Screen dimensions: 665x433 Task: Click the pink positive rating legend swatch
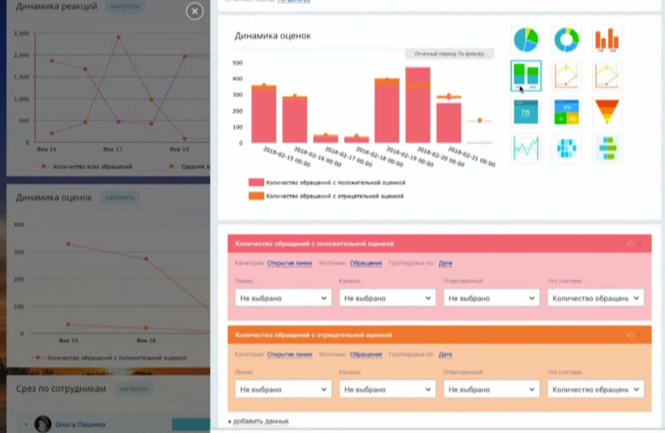tap(256, 182)
